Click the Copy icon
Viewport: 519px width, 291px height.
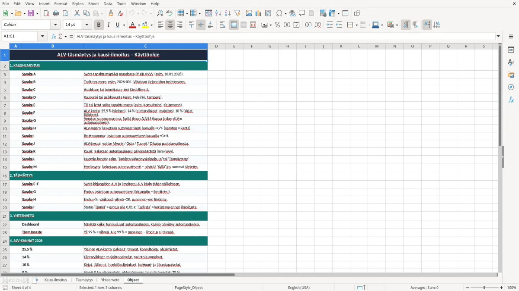click(86, 13)
